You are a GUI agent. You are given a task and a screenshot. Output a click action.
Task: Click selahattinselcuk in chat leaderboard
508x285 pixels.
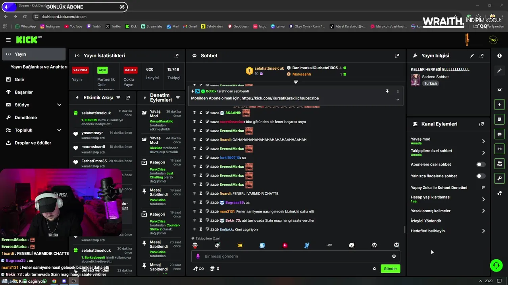coord(269,68)
